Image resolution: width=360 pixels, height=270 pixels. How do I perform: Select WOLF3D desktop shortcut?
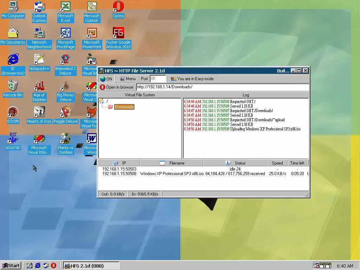click(13, 142)
